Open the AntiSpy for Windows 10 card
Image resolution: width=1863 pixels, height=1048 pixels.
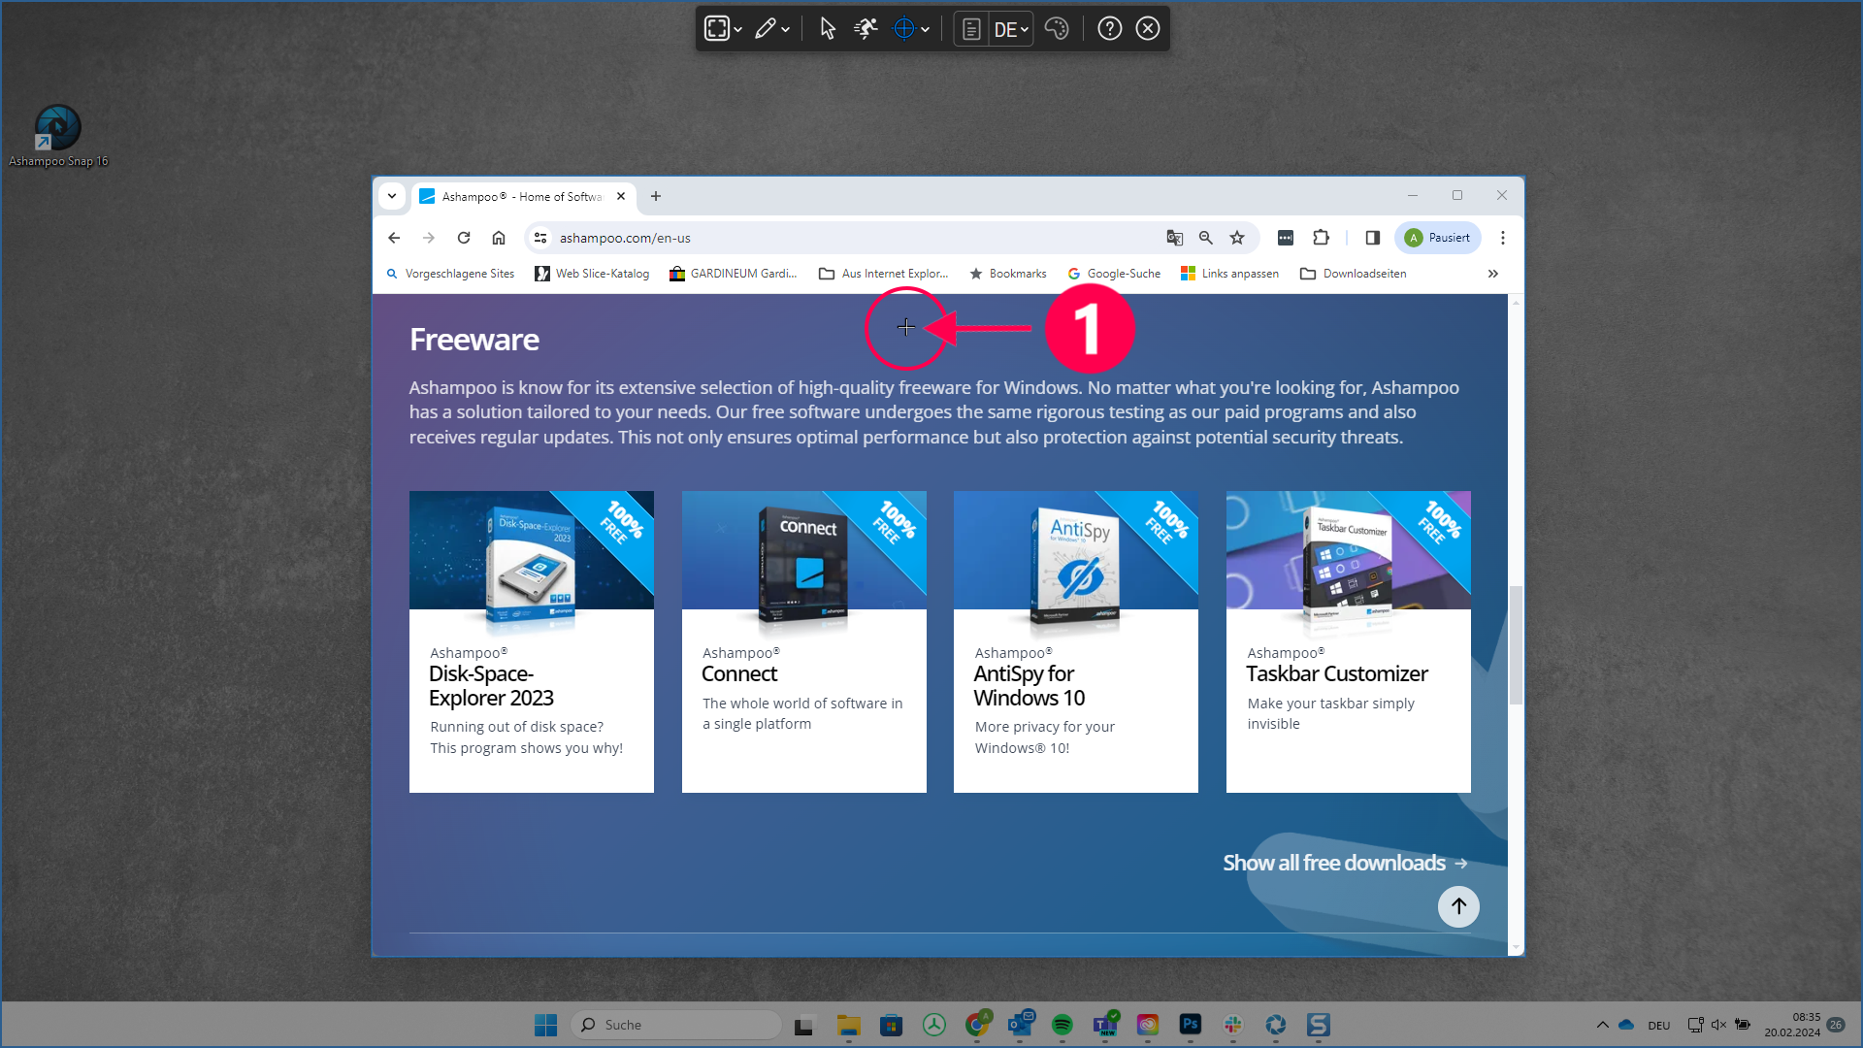coord(1076,641)
